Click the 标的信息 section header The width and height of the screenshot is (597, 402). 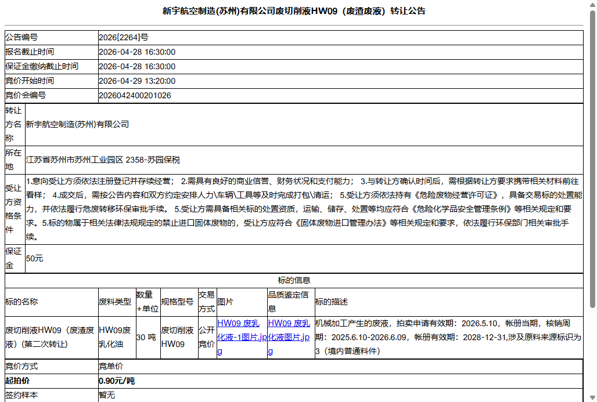pos(294,280)
